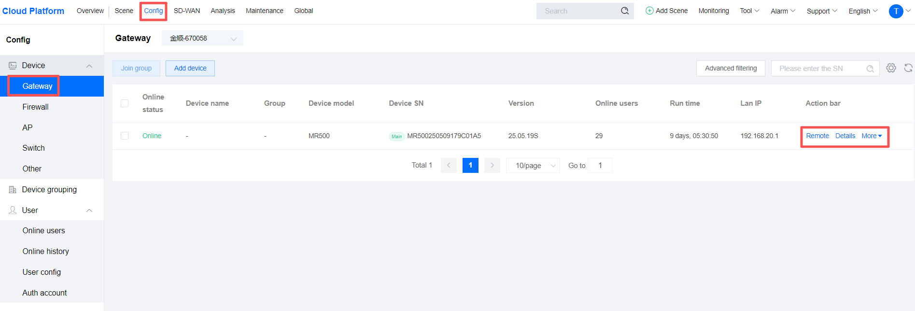Go to previous page arrow
Screen dimensions: 915x311
(x=449, y=165)
